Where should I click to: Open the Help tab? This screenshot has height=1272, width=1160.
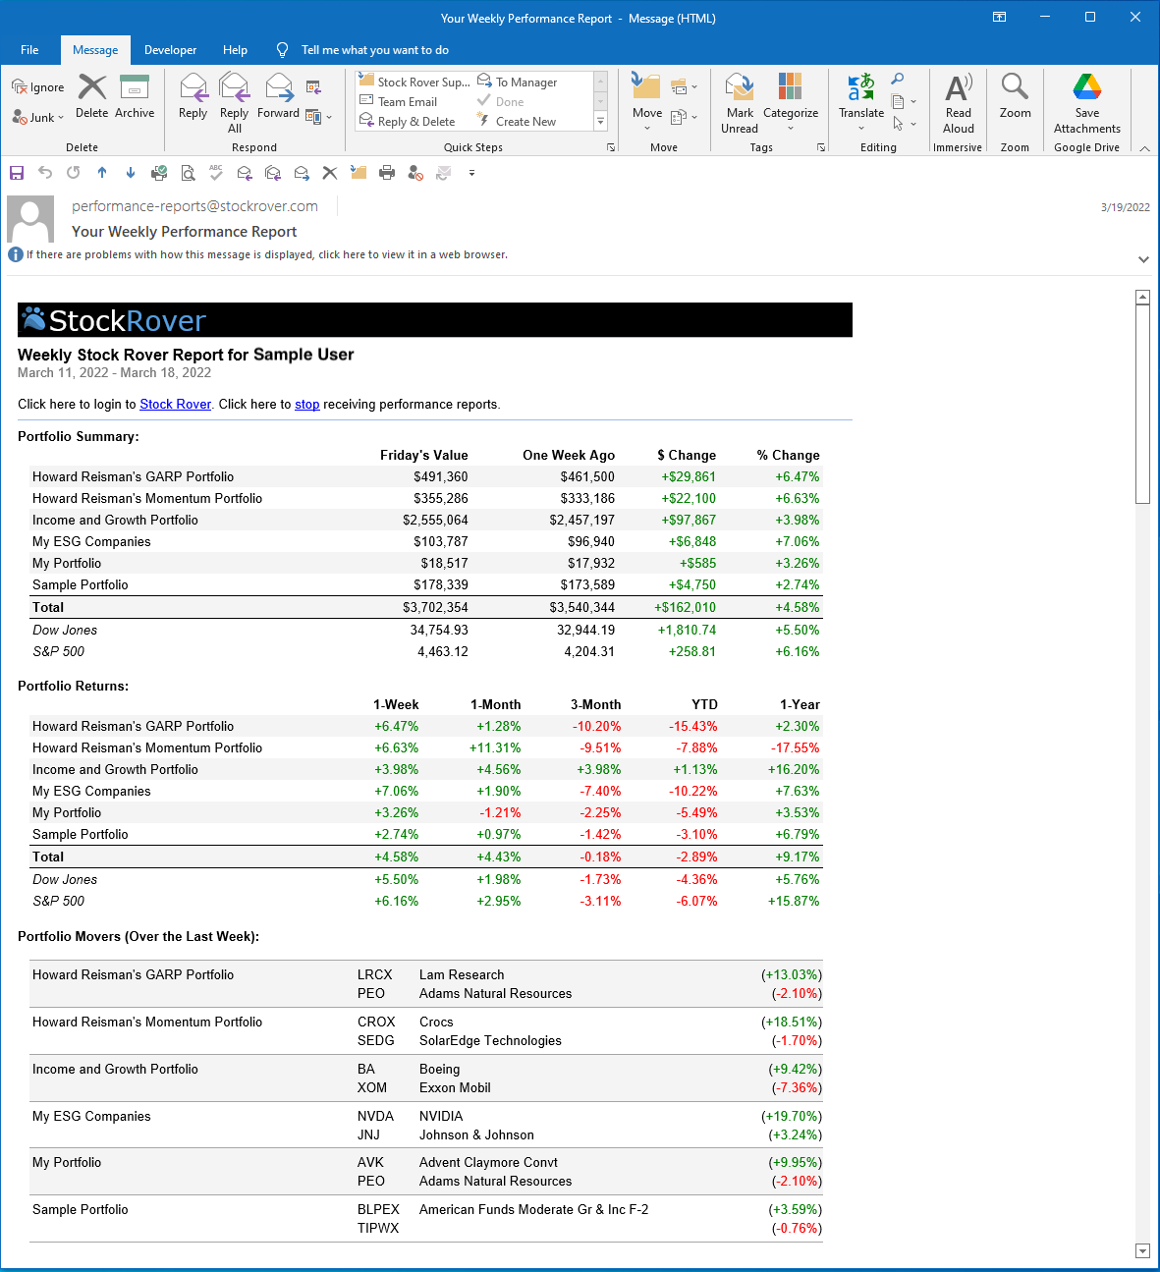click(x=235, y=50)
